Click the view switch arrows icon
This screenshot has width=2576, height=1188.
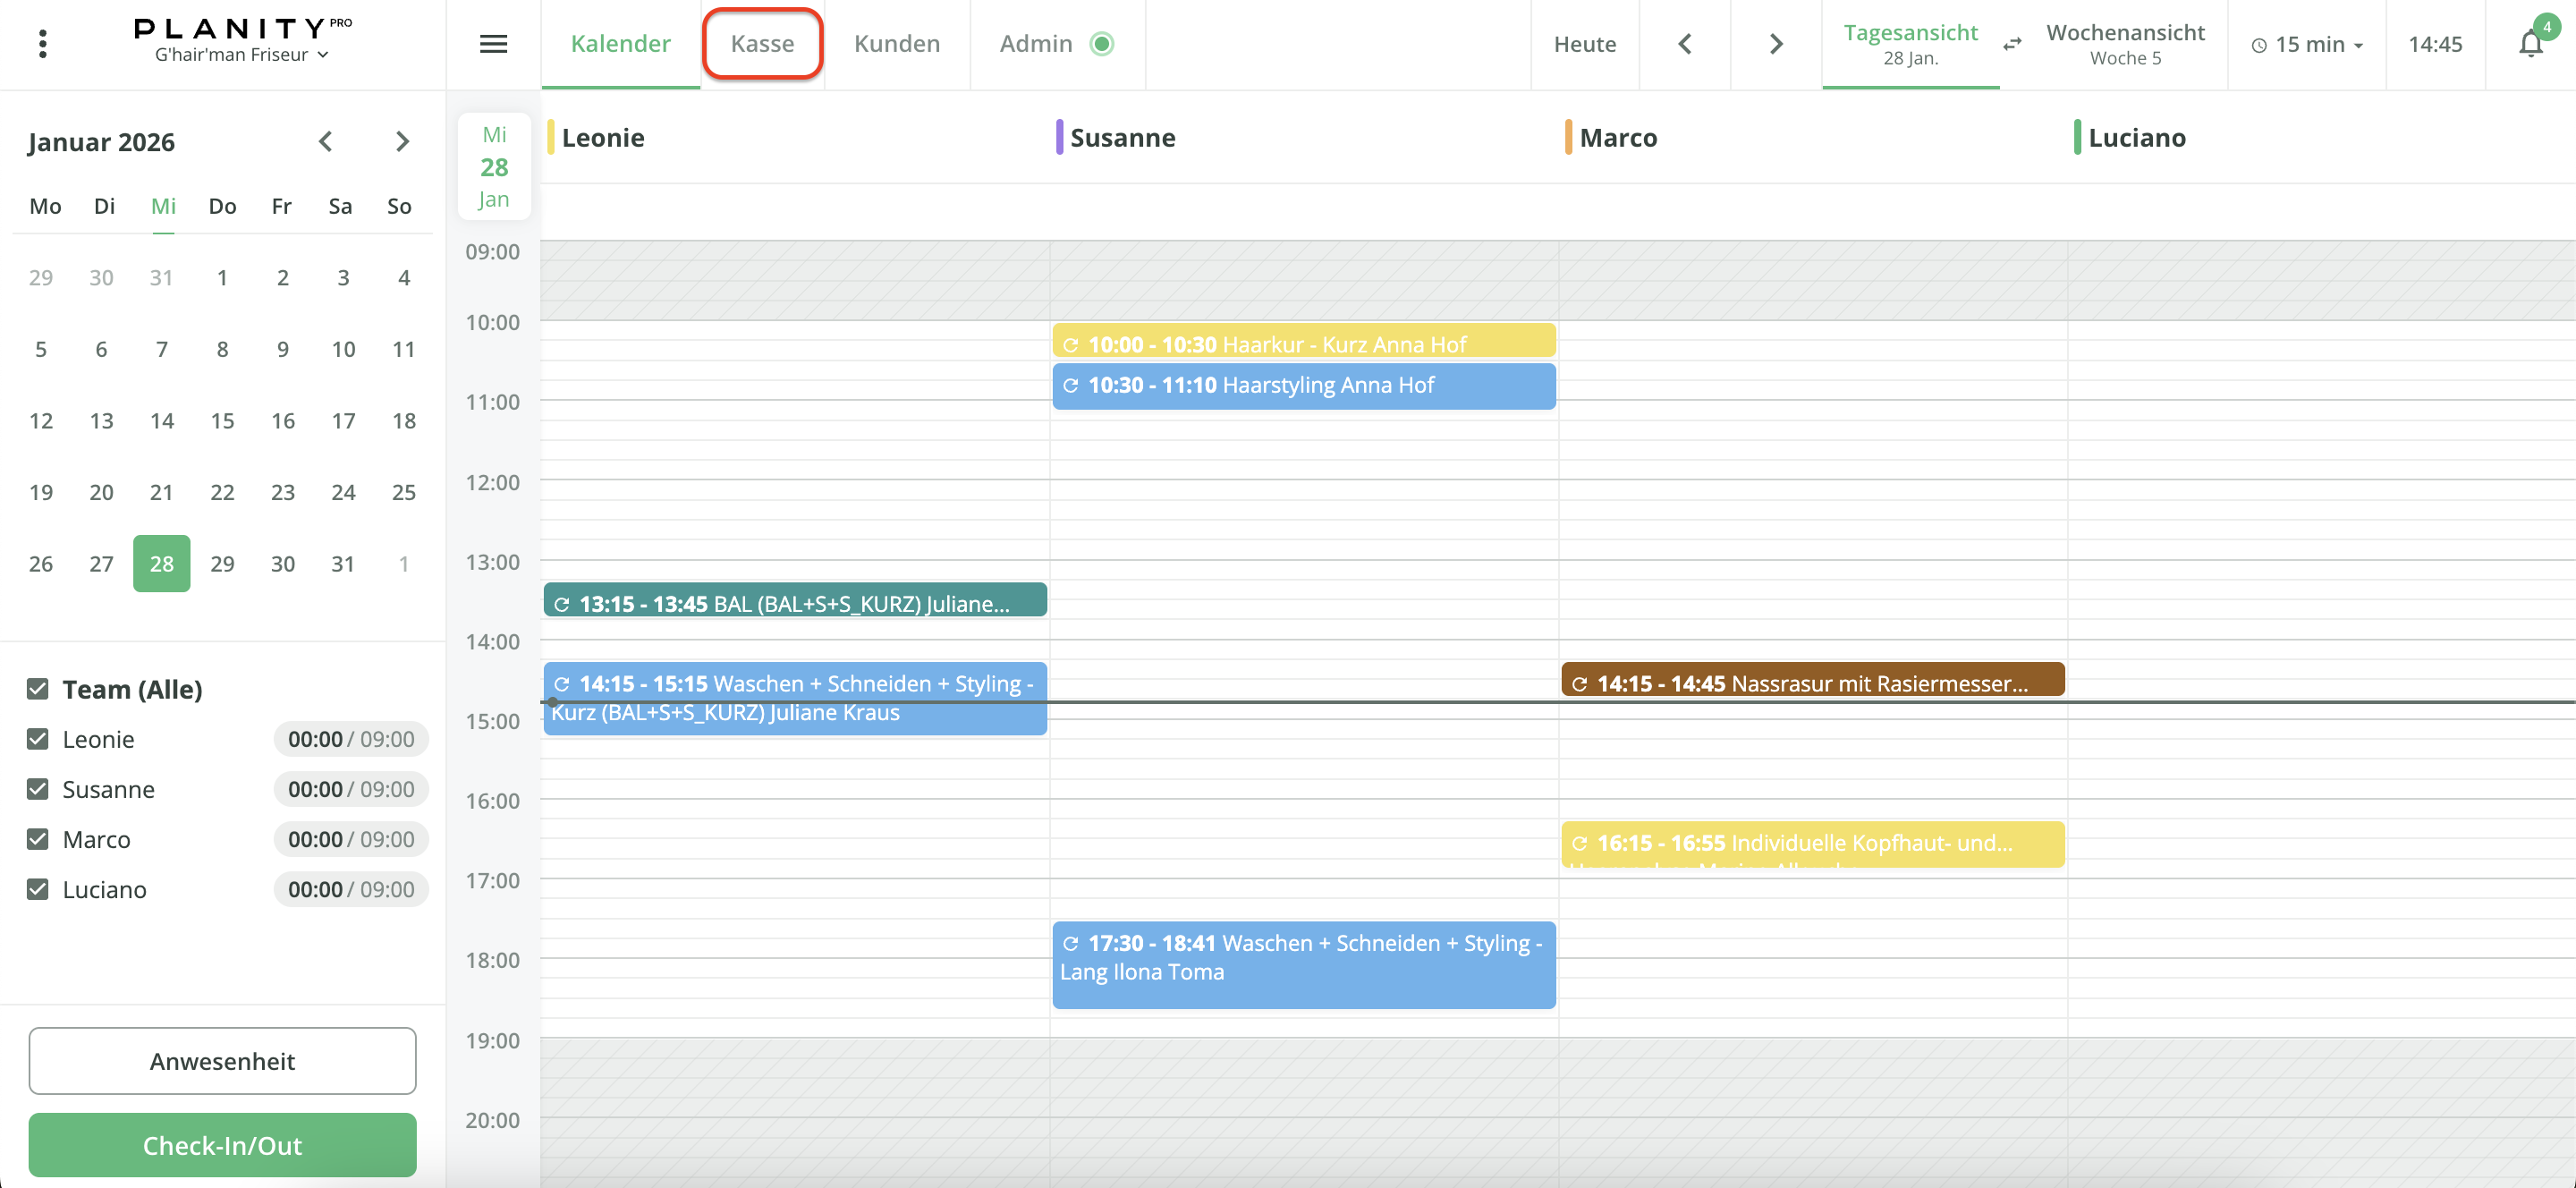[x=2012, y=44]
